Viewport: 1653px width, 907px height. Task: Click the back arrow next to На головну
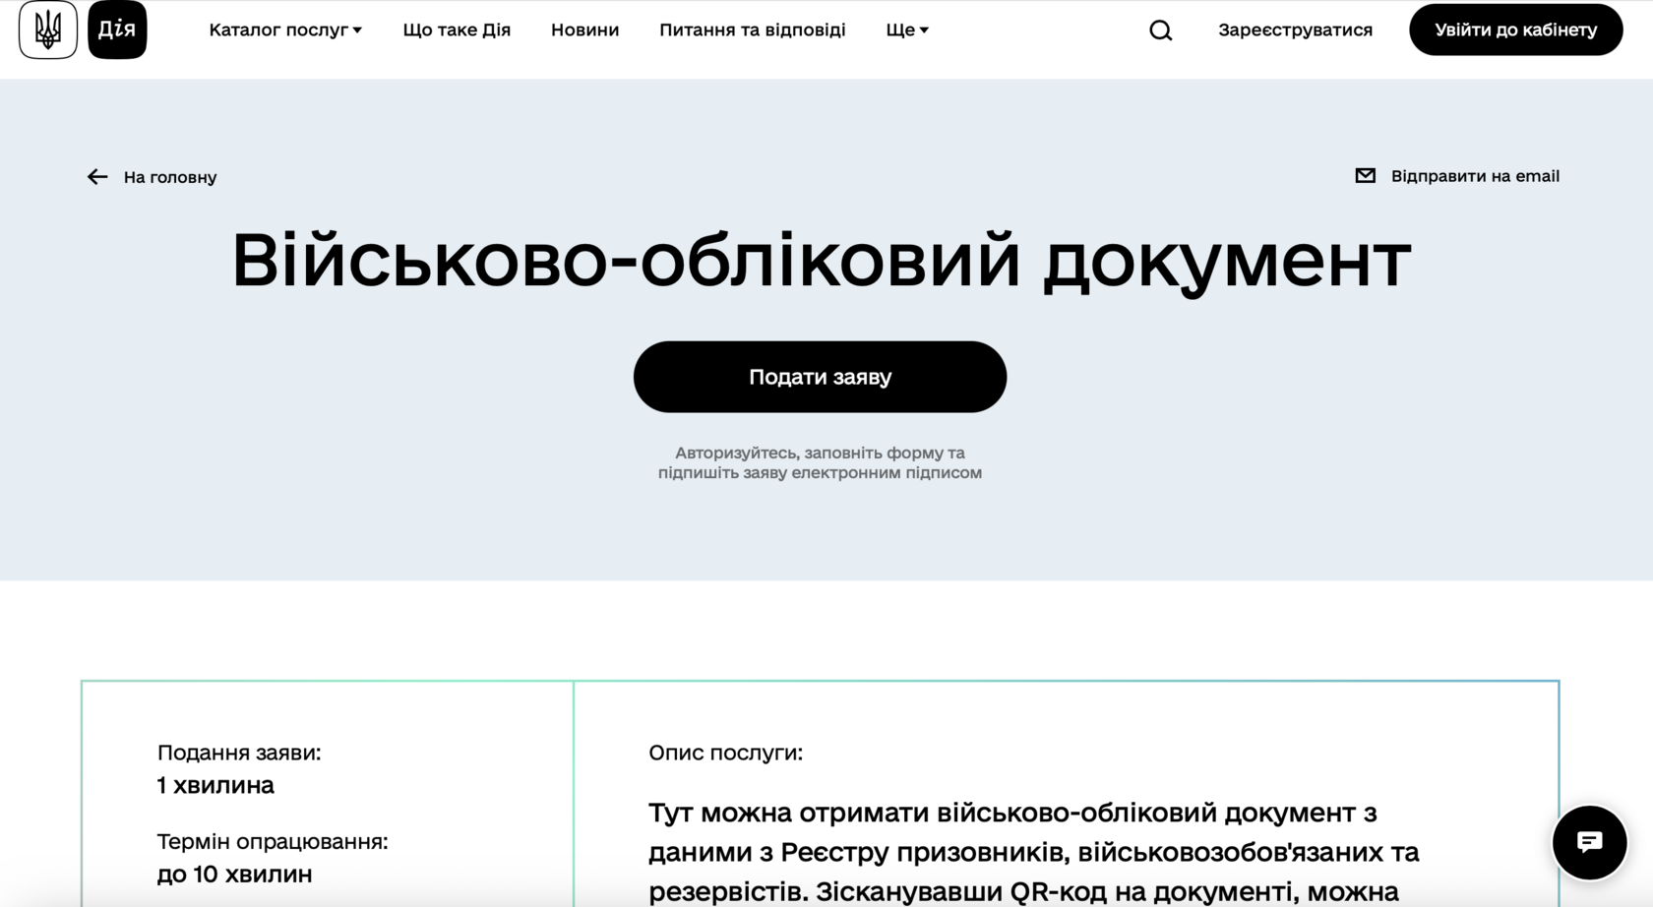coord(97,177)
